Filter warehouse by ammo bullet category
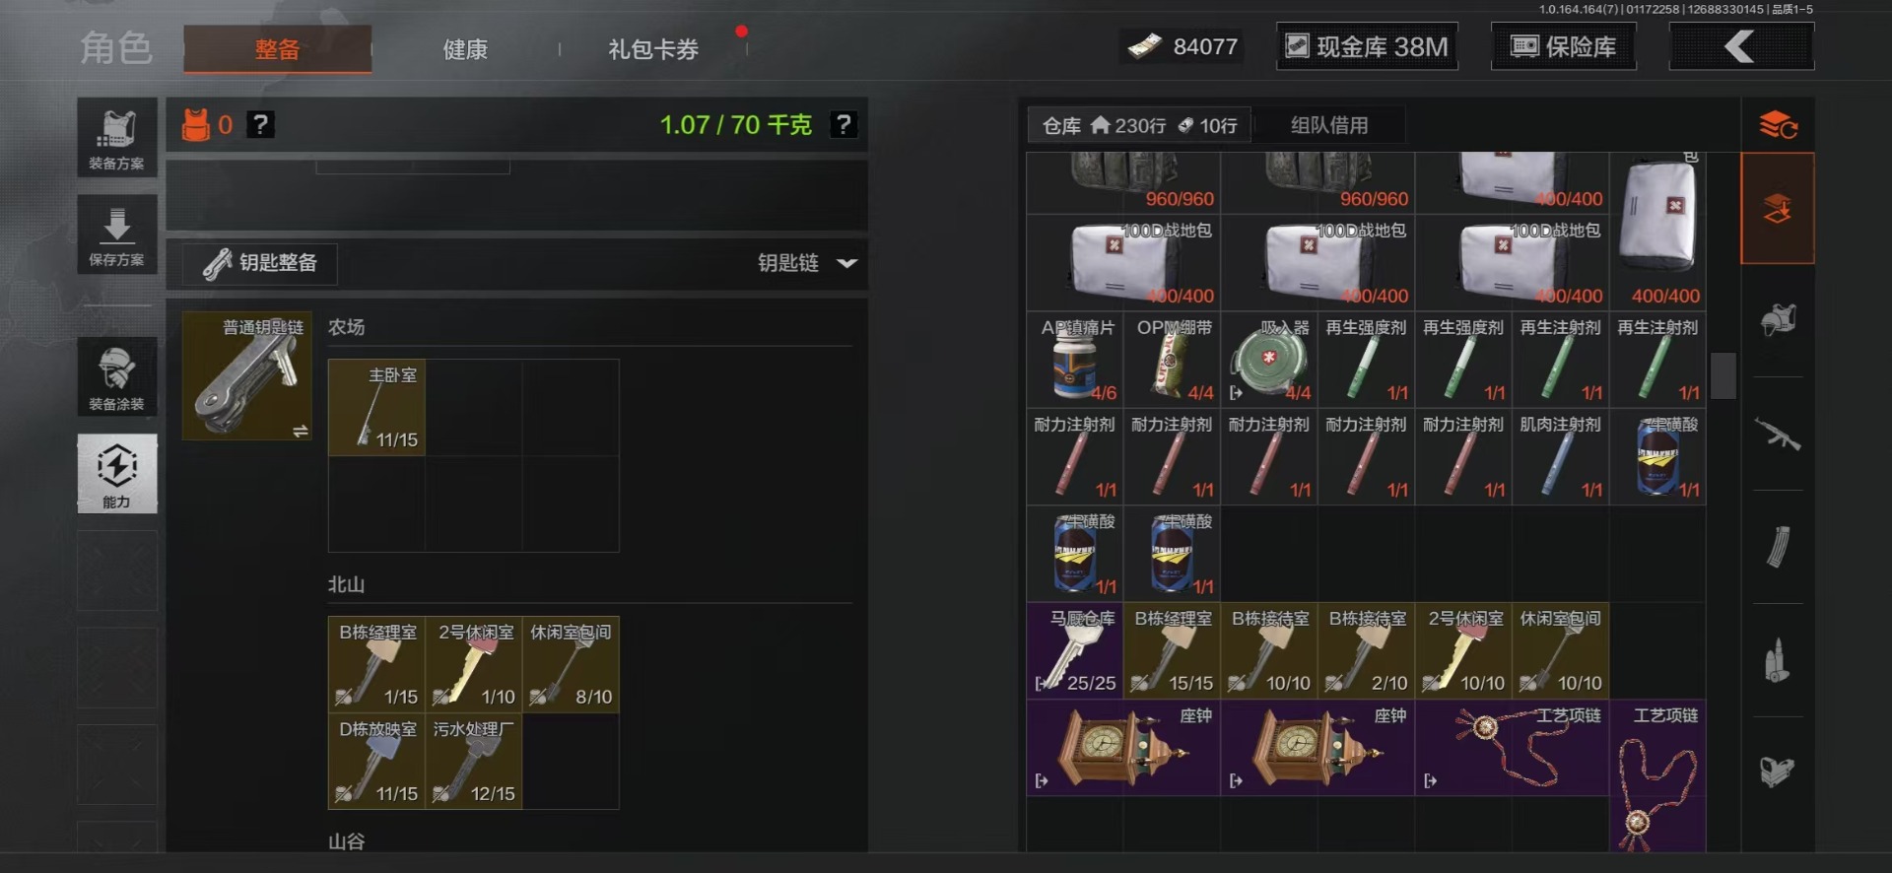This screenshot has height=873, width=1892. 1778,660
